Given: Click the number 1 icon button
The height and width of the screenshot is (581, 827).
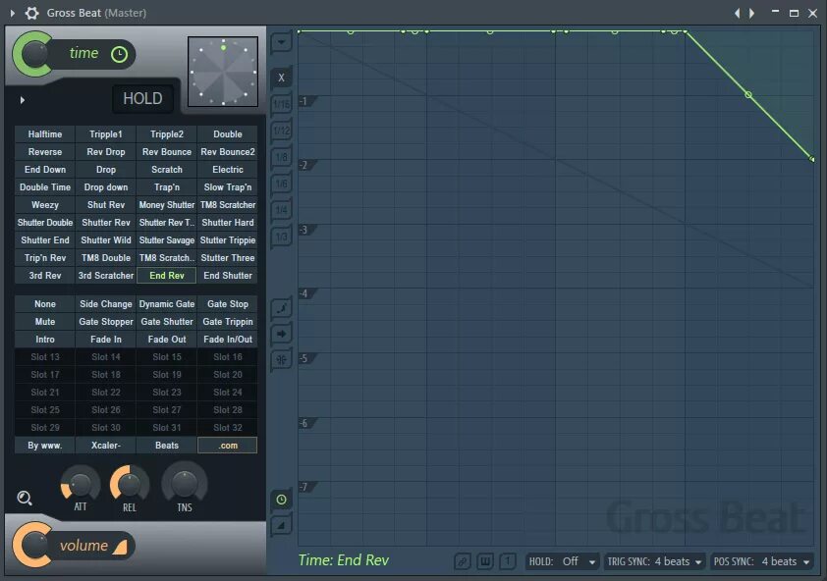Looking at the screenshot, I should coord(508,561).
